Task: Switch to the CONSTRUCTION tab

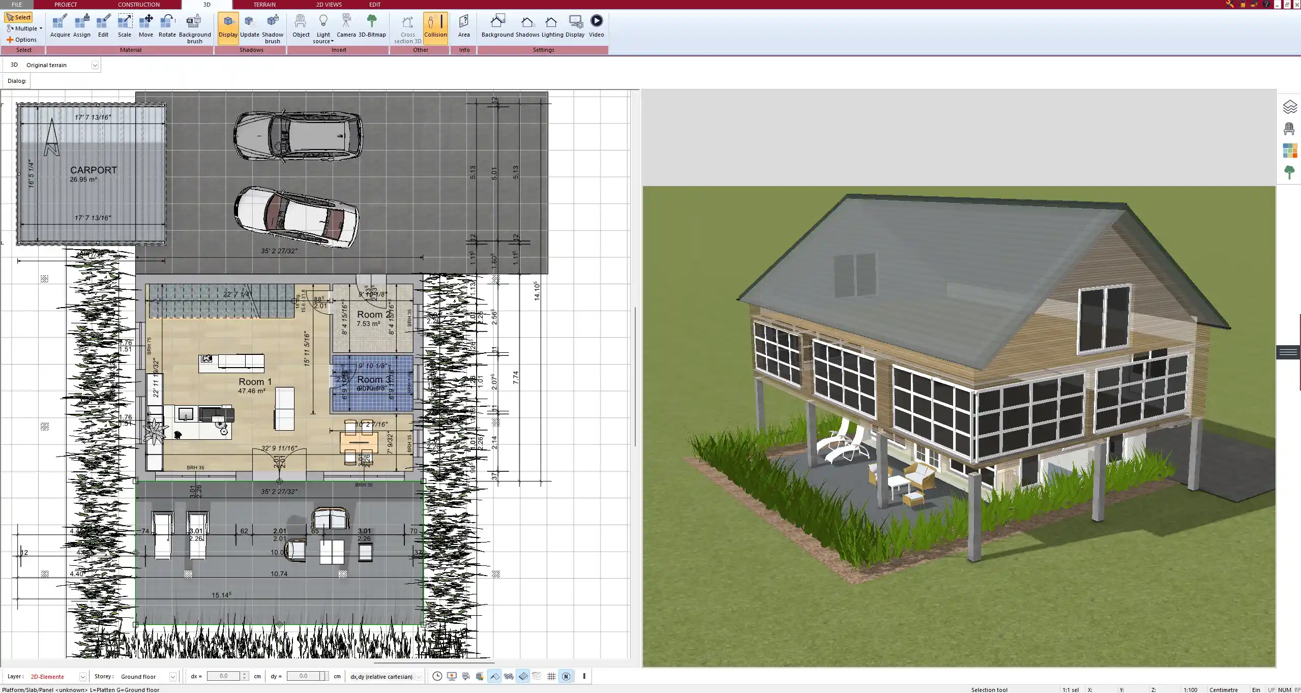Action: 139,5
